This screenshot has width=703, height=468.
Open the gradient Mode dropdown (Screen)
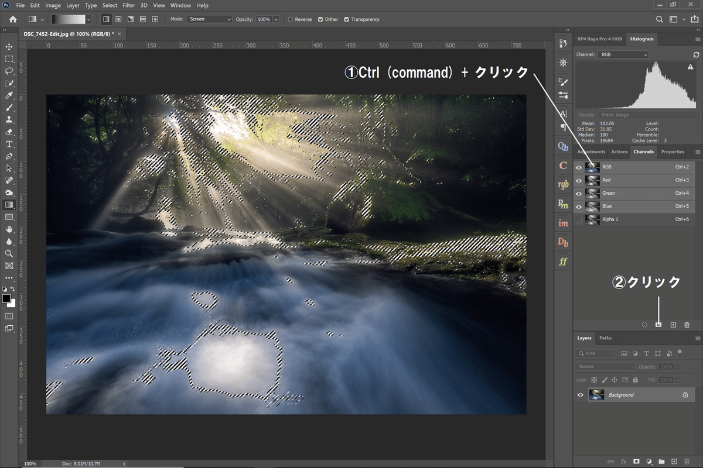[210, 19]
